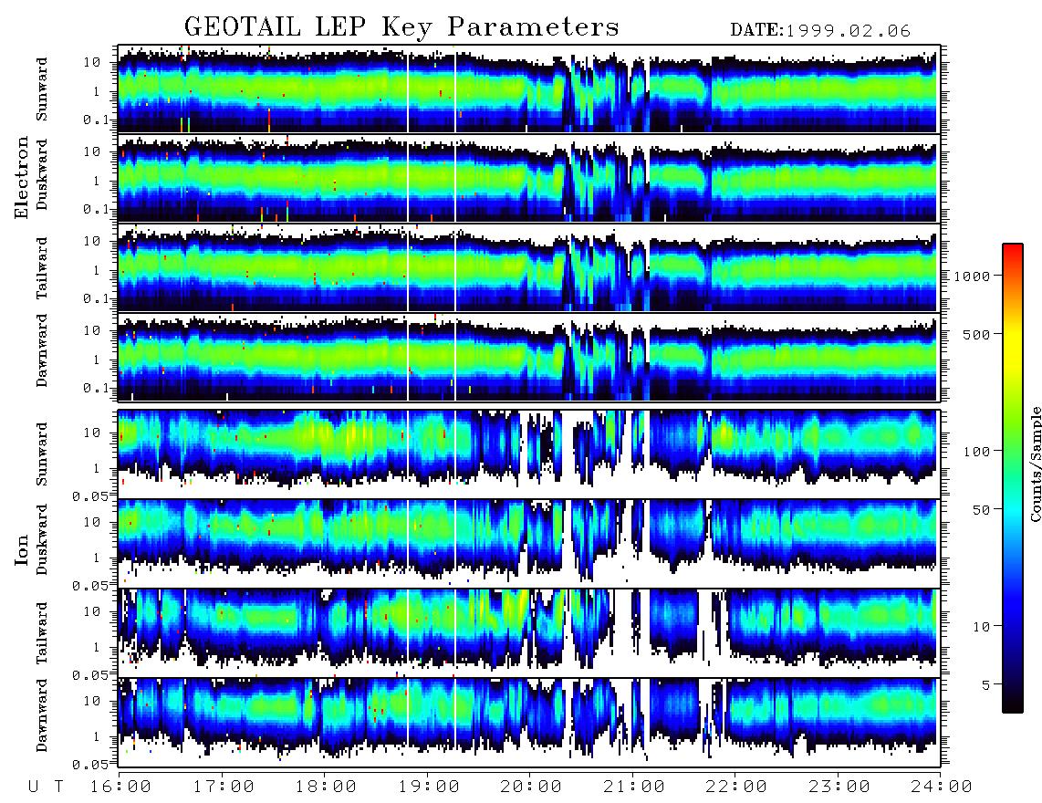
Task: Click the "17:00" time tick label
Action: [x=224, y=787]
